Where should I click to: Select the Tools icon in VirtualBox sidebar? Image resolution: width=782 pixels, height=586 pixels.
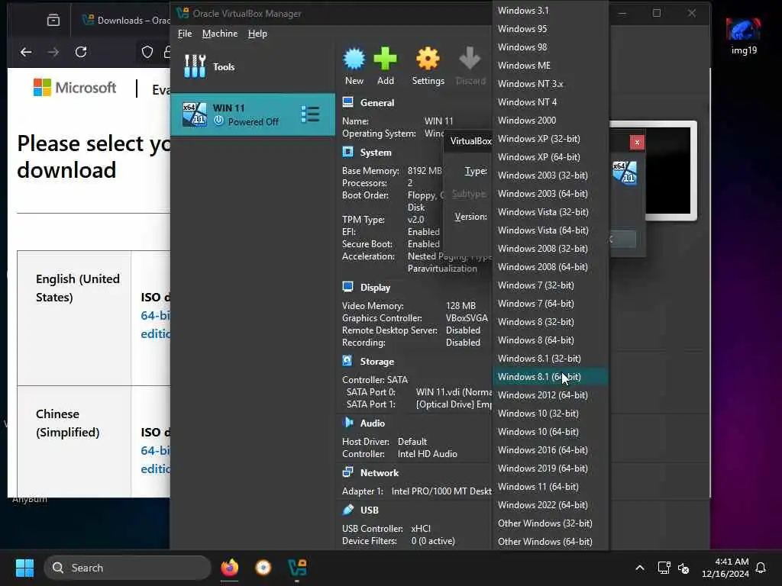[x=195, y=66]
